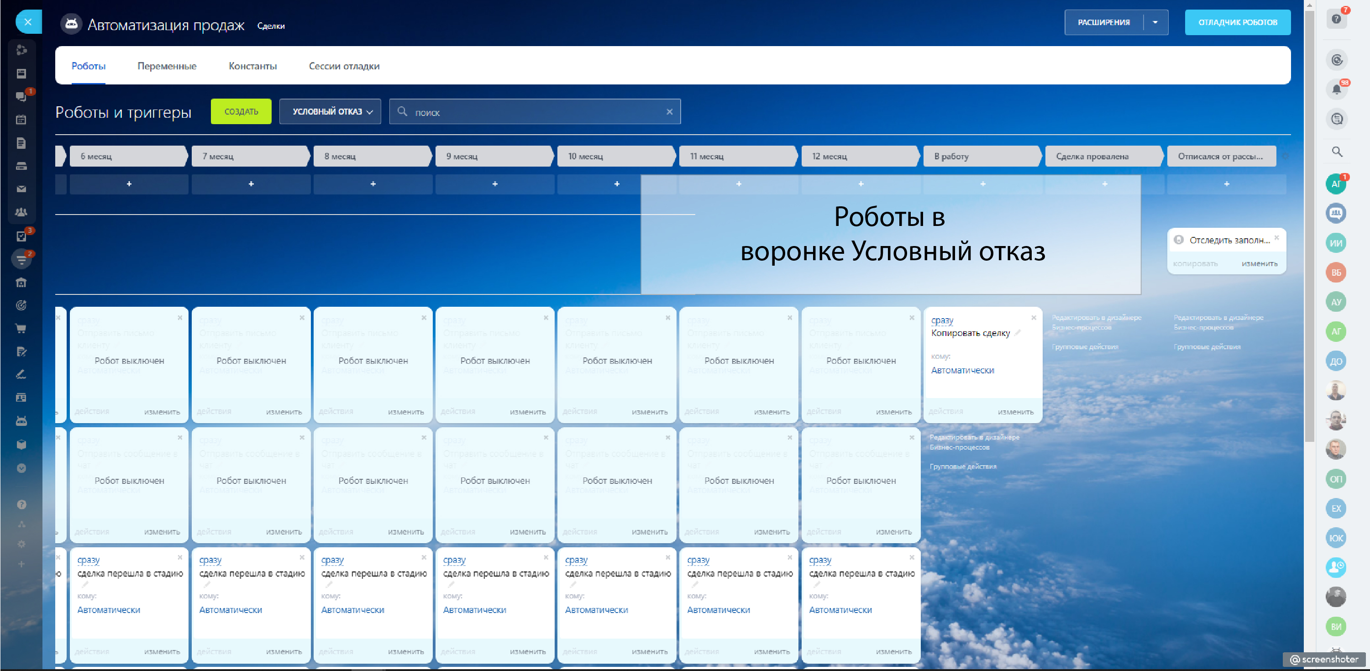Screen dimensions: 1370x671
Task: Click the tasks checkmark icon with badge 3
Action: click(x=21, y=236)
